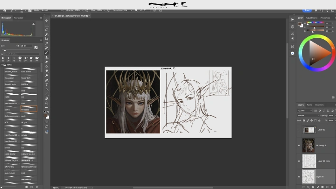Click the add layer mask icon

(x=313, y=187)
